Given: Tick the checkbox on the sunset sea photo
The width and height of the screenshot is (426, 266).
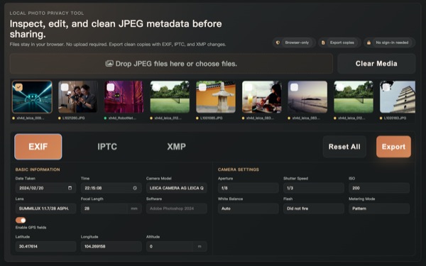Looking at the screenshot, I should pos(294,87).
